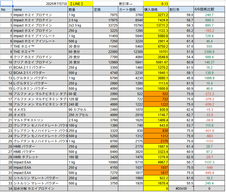Select the 6/6価格比較 column header
This screenshot has width=226, height=192.
pos(209,9)
